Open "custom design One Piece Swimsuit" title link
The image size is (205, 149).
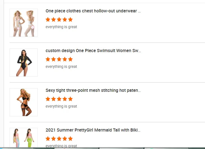pos(93,51)
